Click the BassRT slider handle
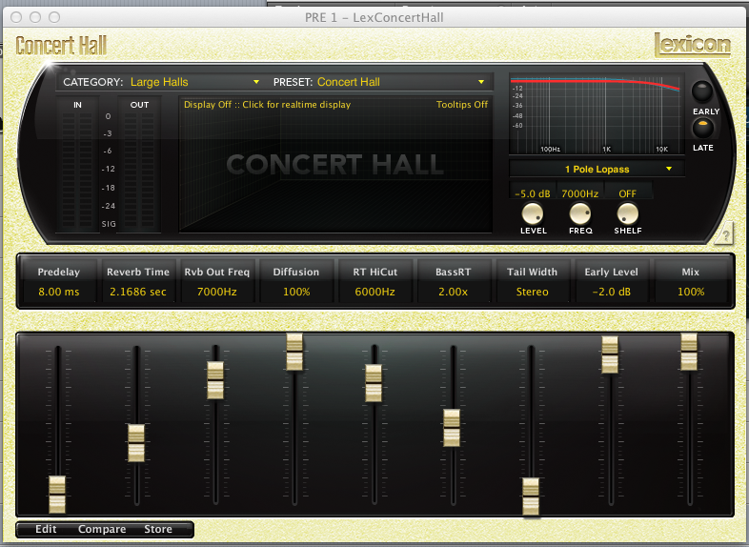The image size is (749, 547). click(x=452, y=428)
